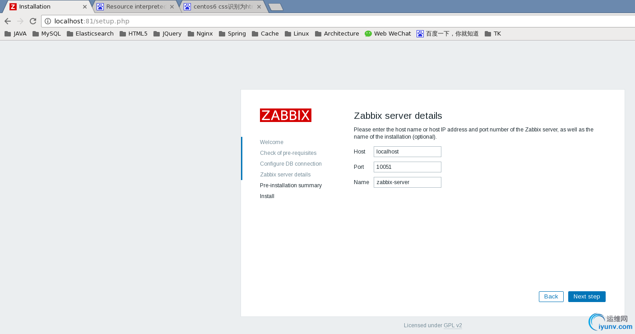
Task: Click the Zabbix server details heading
Action: (x=398, y=116)
